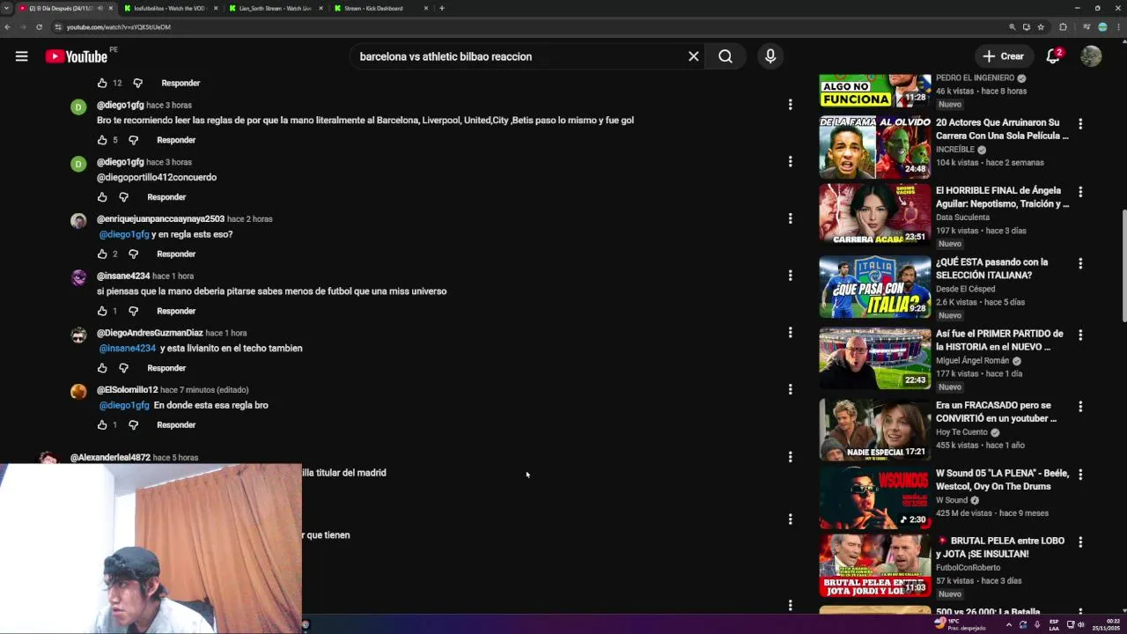Like the 'y esta livianito en el techo' comment

click(x=102, y=368)
